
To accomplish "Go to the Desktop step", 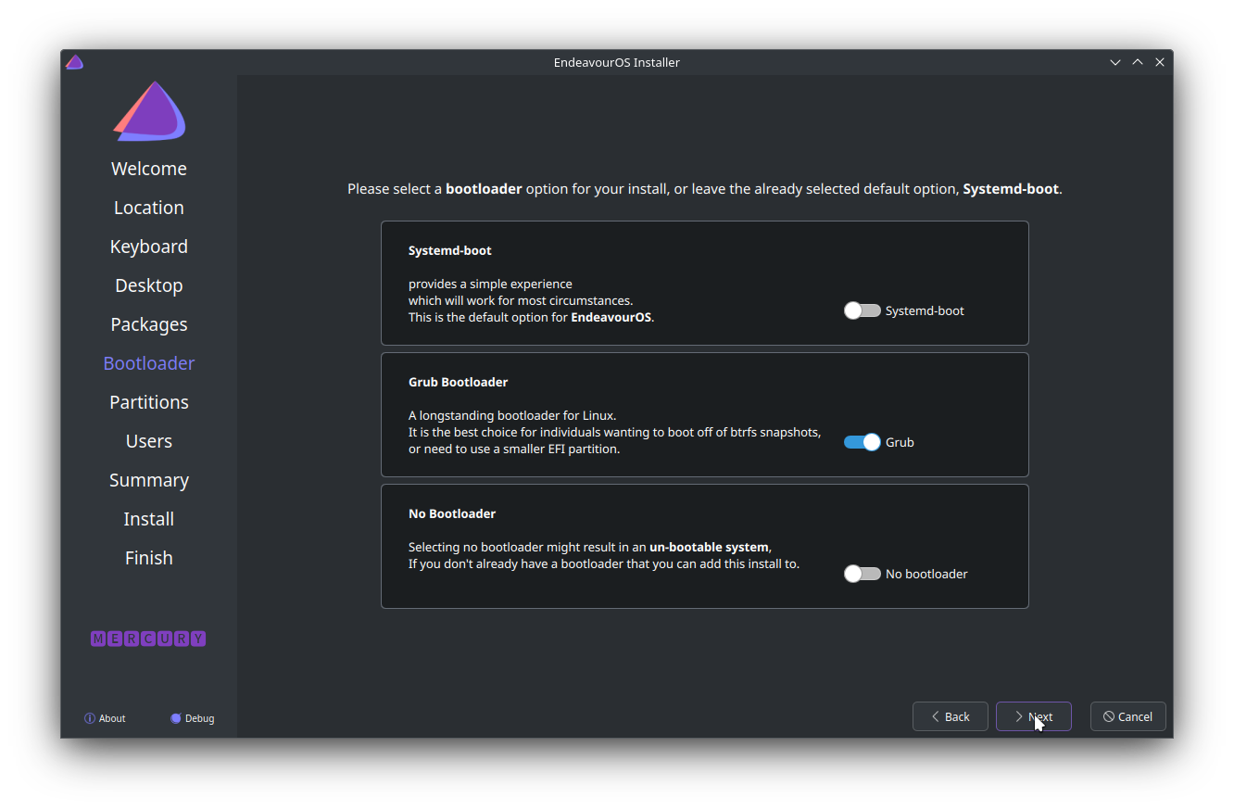I will [149, 285].
